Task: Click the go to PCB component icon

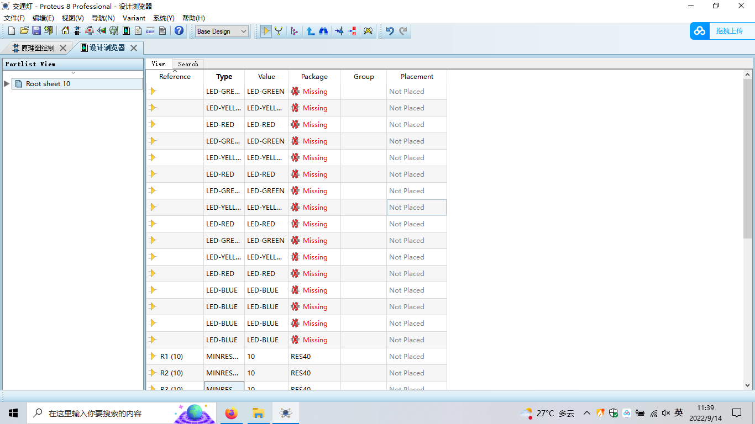Action: [352, 31]
